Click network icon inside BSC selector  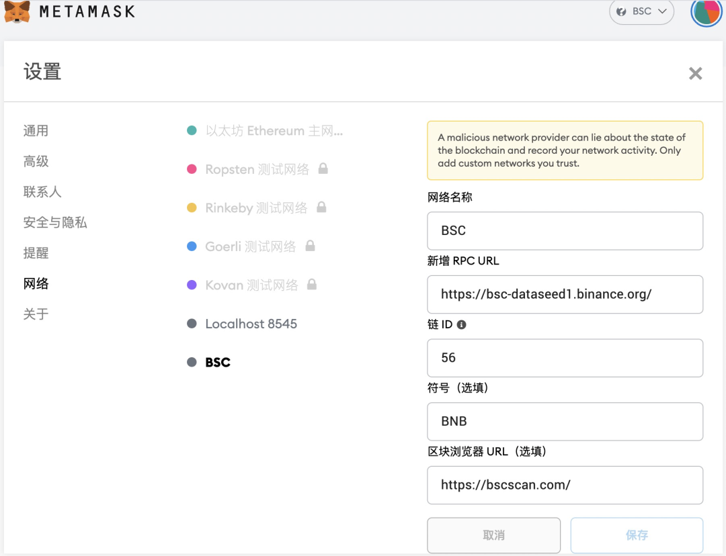click(621, 11)
